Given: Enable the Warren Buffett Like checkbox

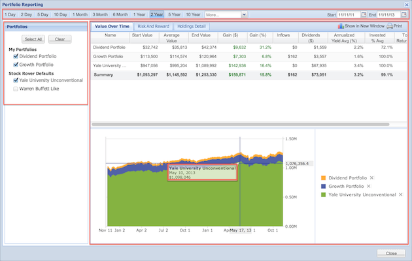Looking at the screenshot, I should (x=16, y=88).
